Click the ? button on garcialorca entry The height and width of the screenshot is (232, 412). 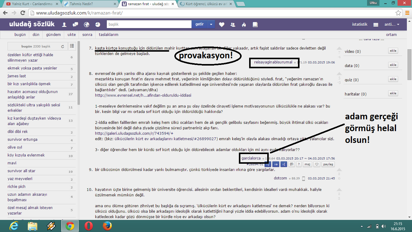(299, 164)
